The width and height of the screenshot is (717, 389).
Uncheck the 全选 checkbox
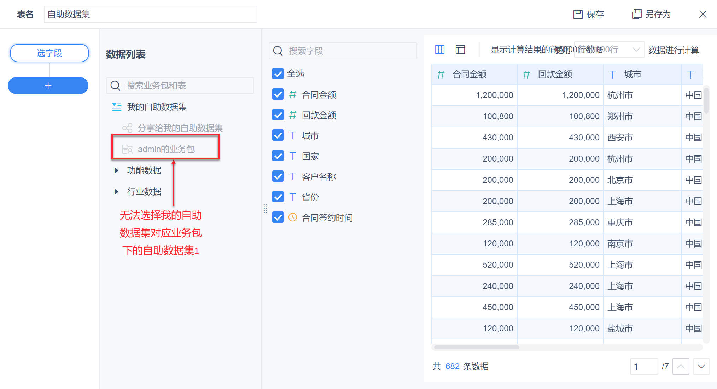[278, 74]
